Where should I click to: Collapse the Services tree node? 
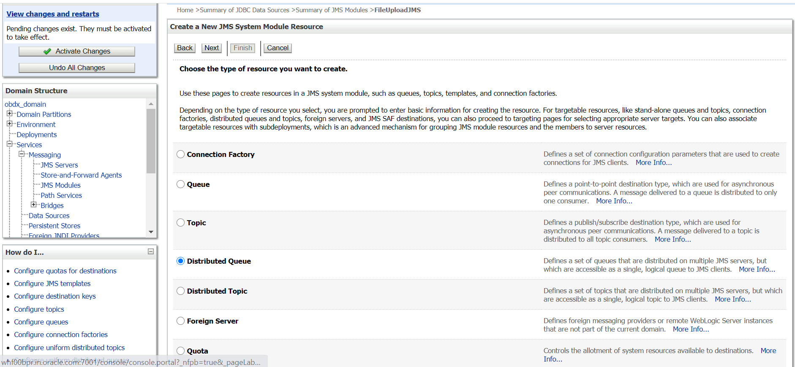[x=9, y=144]
